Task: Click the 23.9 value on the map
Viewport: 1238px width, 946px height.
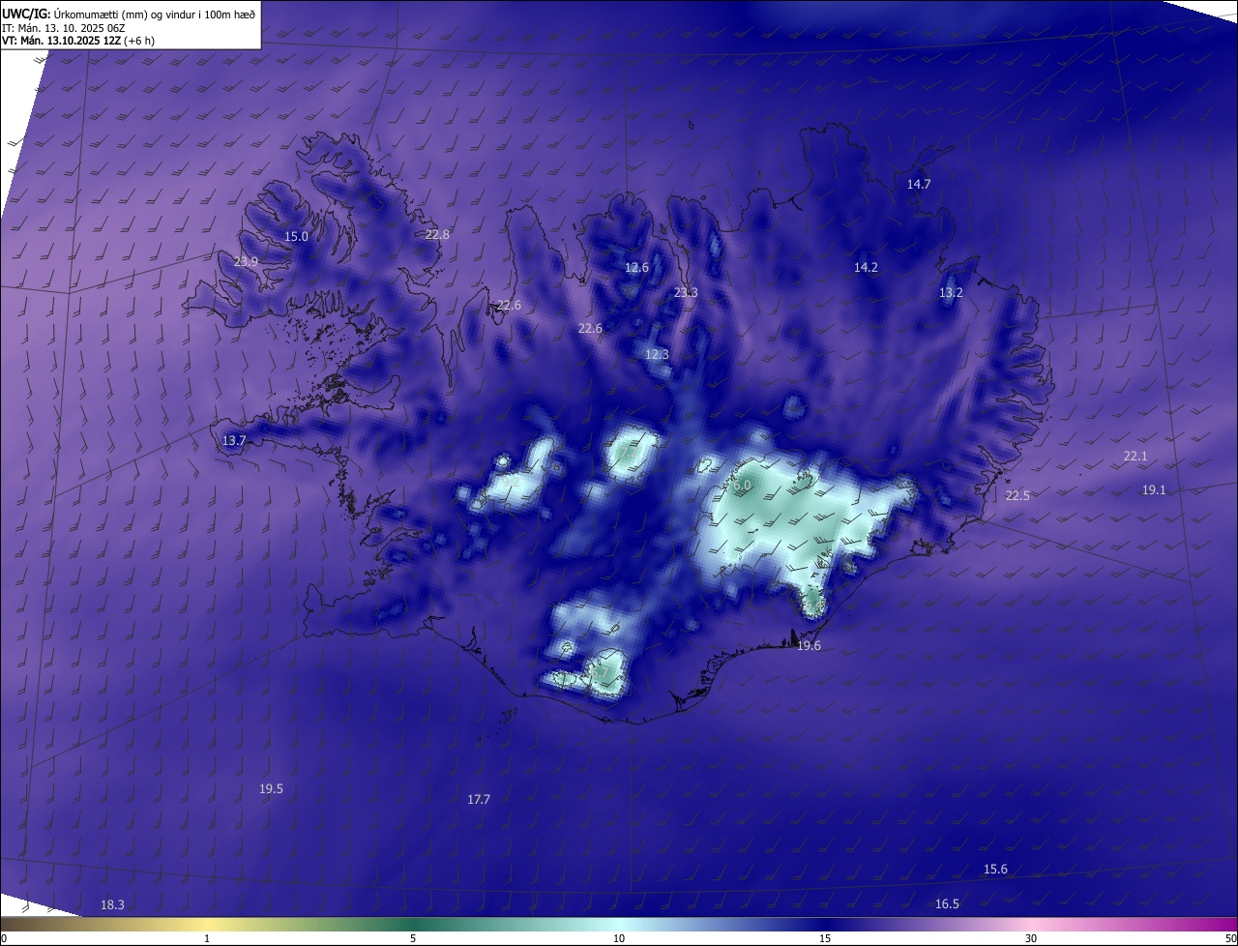Action: pos(246,262)
